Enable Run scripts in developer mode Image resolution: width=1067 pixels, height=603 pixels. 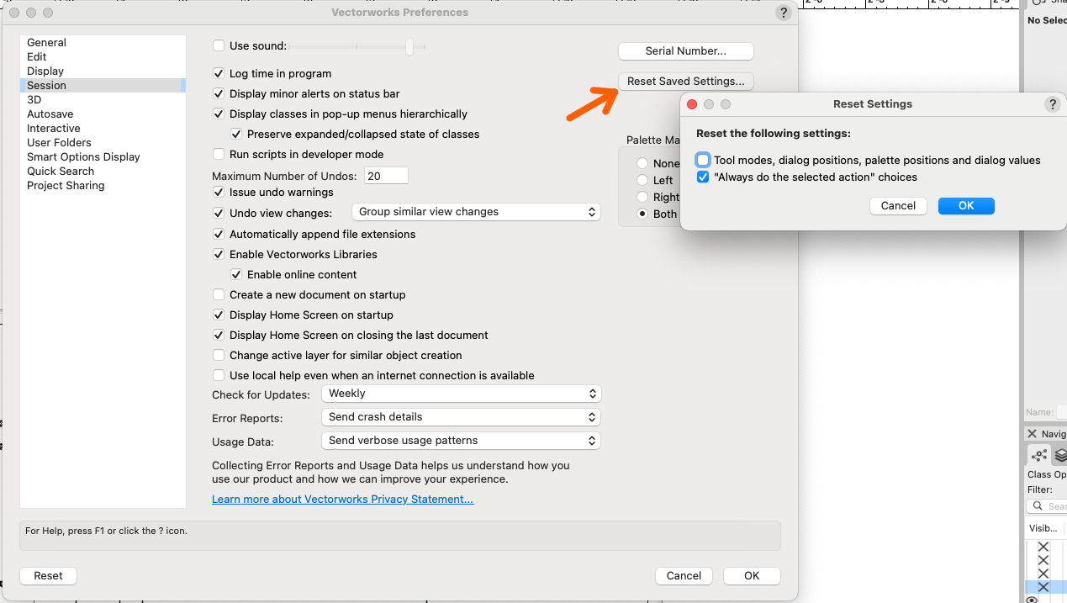pyautogui.click(x=219, y=155)
